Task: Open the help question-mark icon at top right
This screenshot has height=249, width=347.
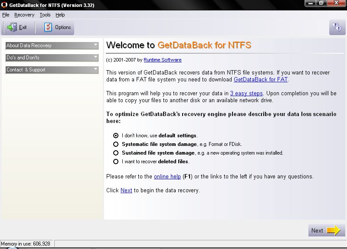Action: pyautogui.click(x=337, y=27)
